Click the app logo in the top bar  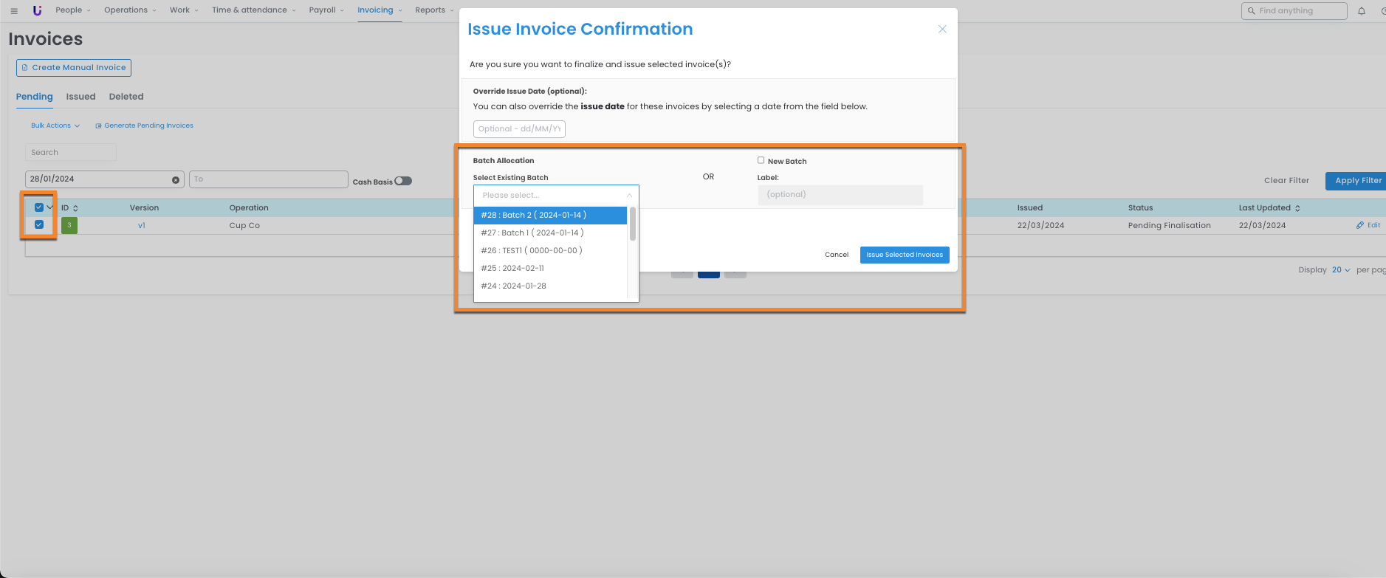coord(38,10)
